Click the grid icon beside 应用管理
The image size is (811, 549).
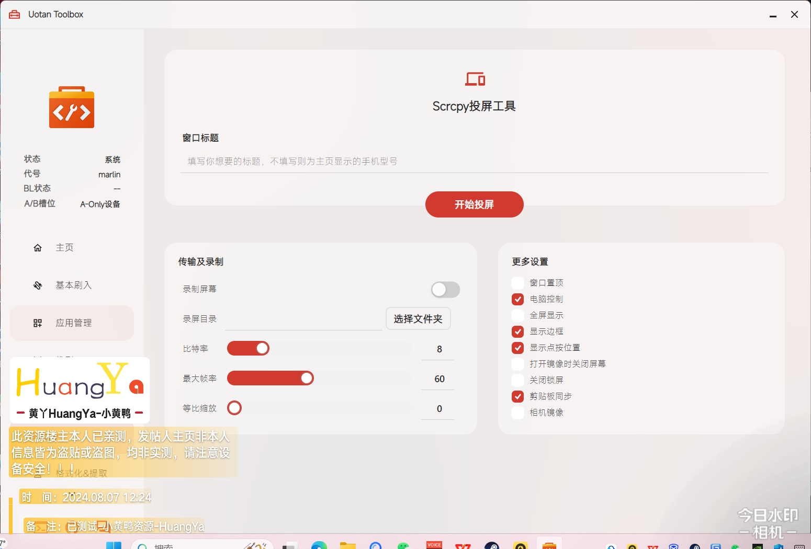[38, 323]
